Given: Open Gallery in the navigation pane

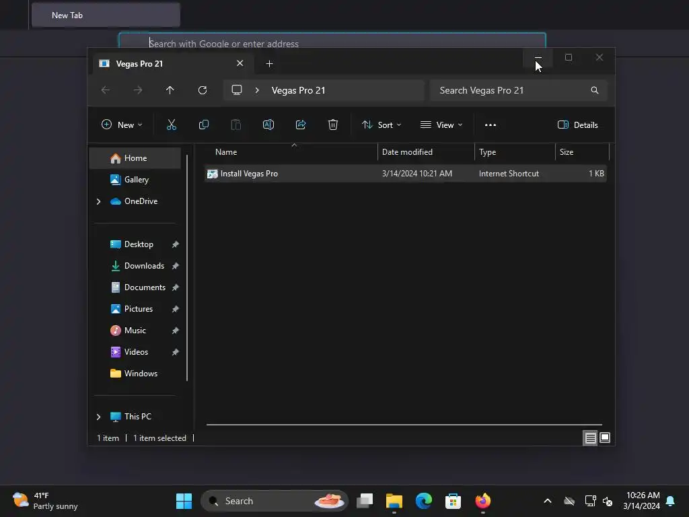Looking at the screenshot, I should [135, 180].
